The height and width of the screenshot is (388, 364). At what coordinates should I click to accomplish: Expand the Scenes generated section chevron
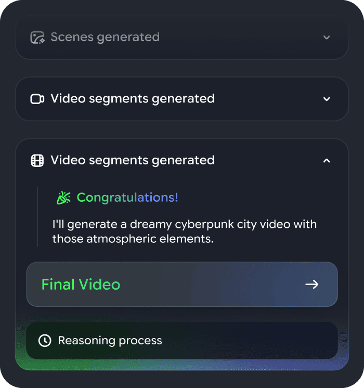(x=327, y=37)
